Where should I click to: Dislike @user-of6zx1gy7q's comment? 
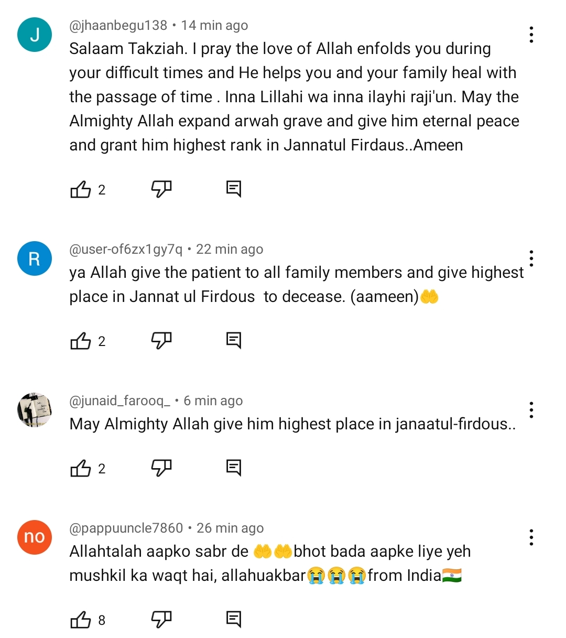(x=161, y=341)
